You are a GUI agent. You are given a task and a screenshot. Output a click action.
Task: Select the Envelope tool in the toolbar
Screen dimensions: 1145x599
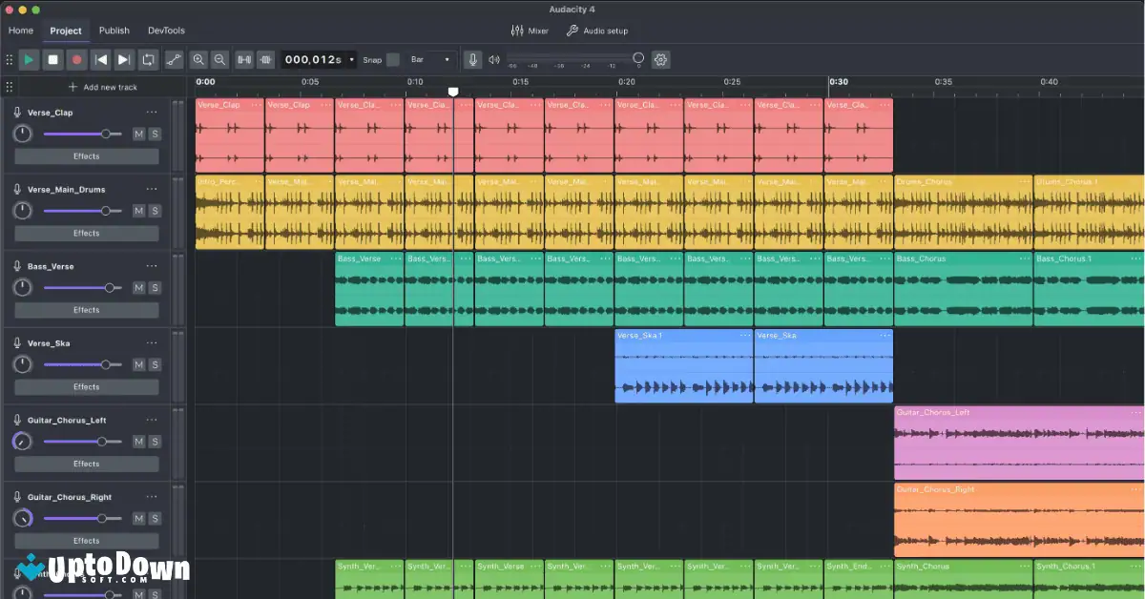tap(174, 59)
